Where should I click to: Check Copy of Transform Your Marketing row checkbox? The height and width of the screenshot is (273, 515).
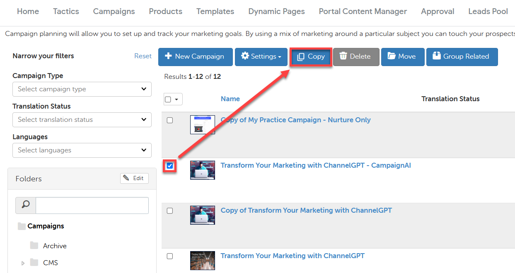(169, 211)
